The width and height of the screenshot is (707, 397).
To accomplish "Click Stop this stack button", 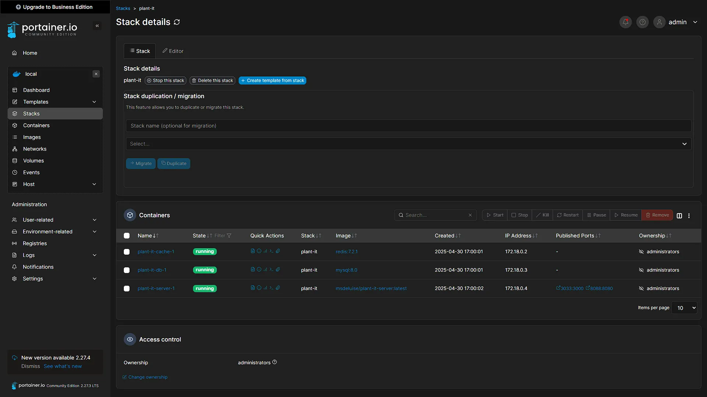I will 165,81.
